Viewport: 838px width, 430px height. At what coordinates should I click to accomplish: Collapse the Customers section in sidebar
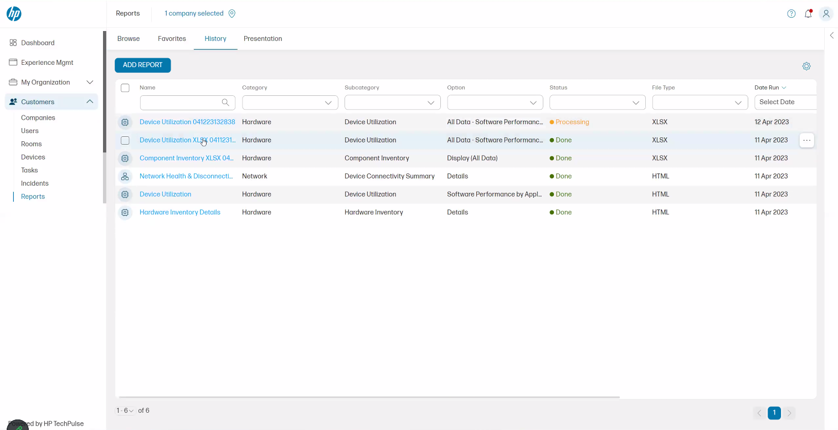pyautogui.click(x=90, y=101)
